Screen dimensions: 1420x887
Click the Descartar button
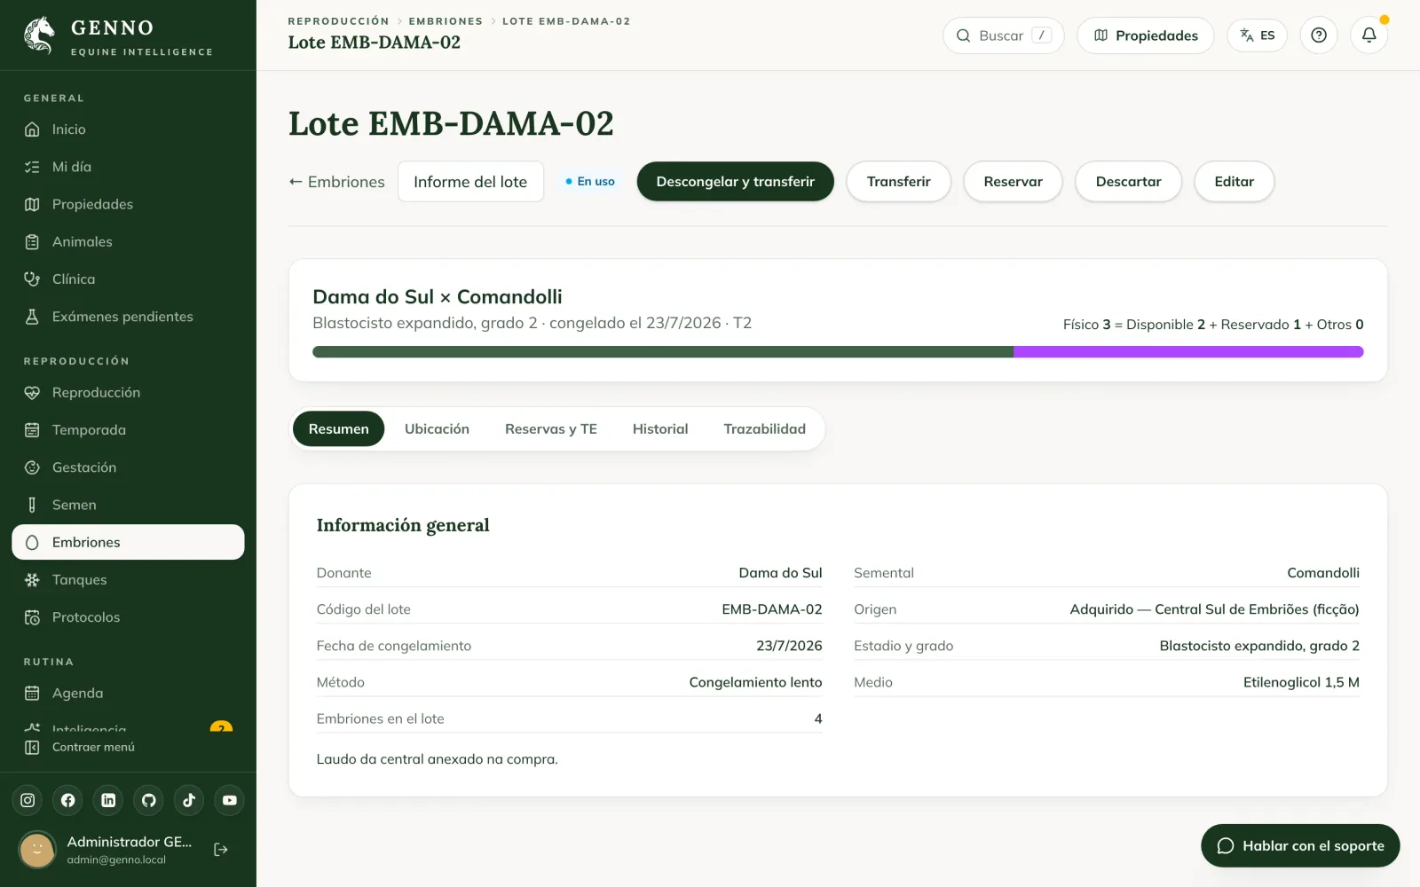click(x=1129, y=182)
